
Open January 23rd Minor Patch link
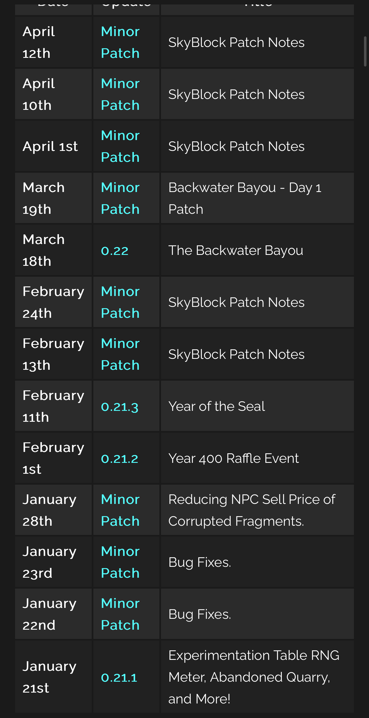pyautogui.click(x=120, y=562)
